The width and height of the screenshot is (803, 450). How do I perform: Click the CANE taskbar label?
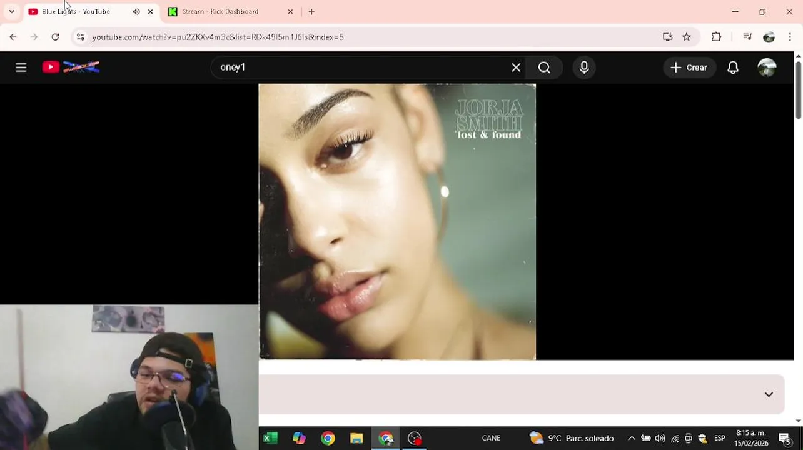click(x=491, y=438)
